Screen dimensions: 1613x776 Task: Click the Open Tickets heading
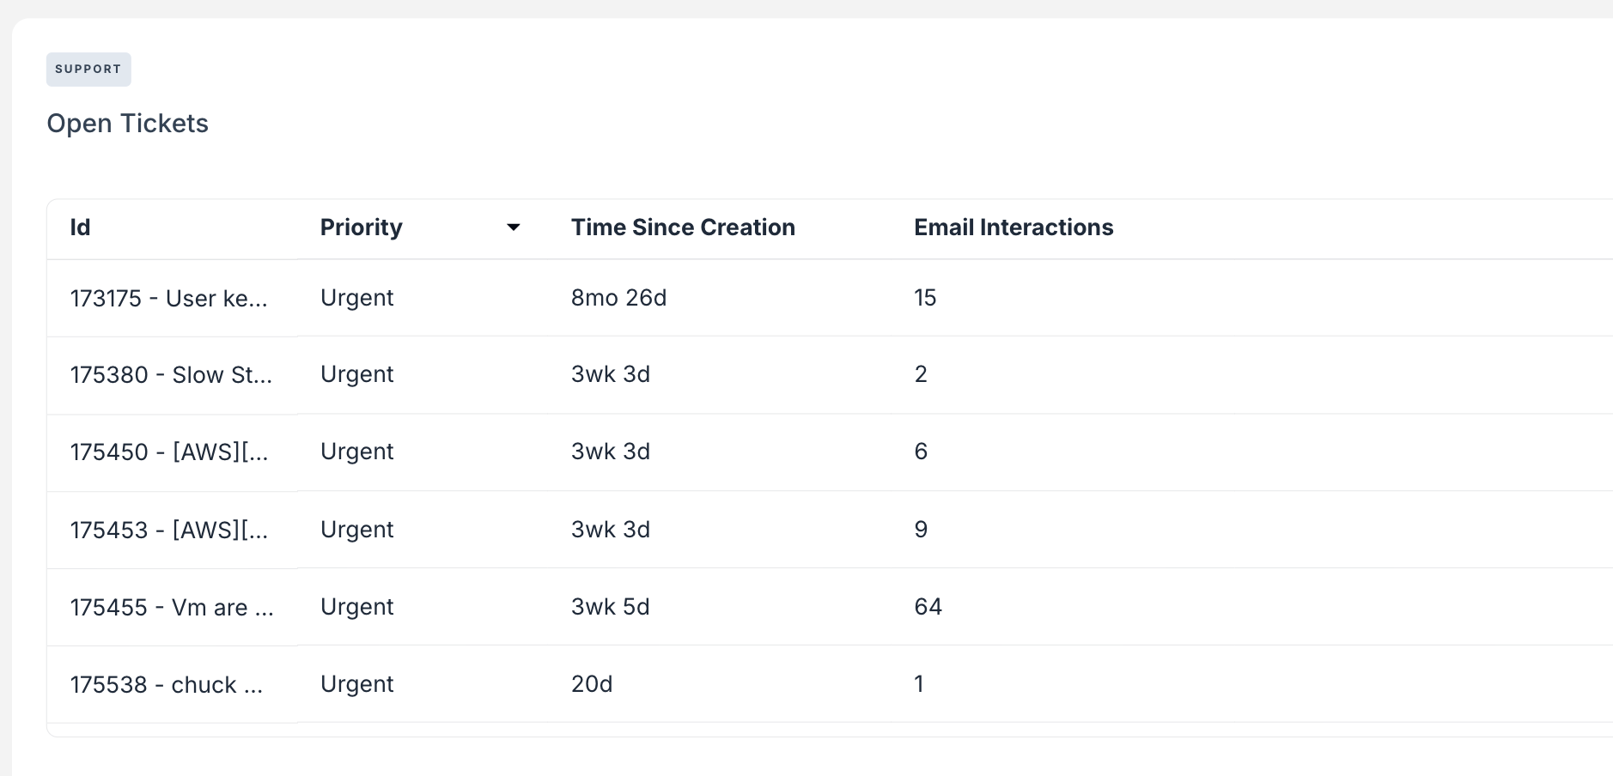point(127,124)
